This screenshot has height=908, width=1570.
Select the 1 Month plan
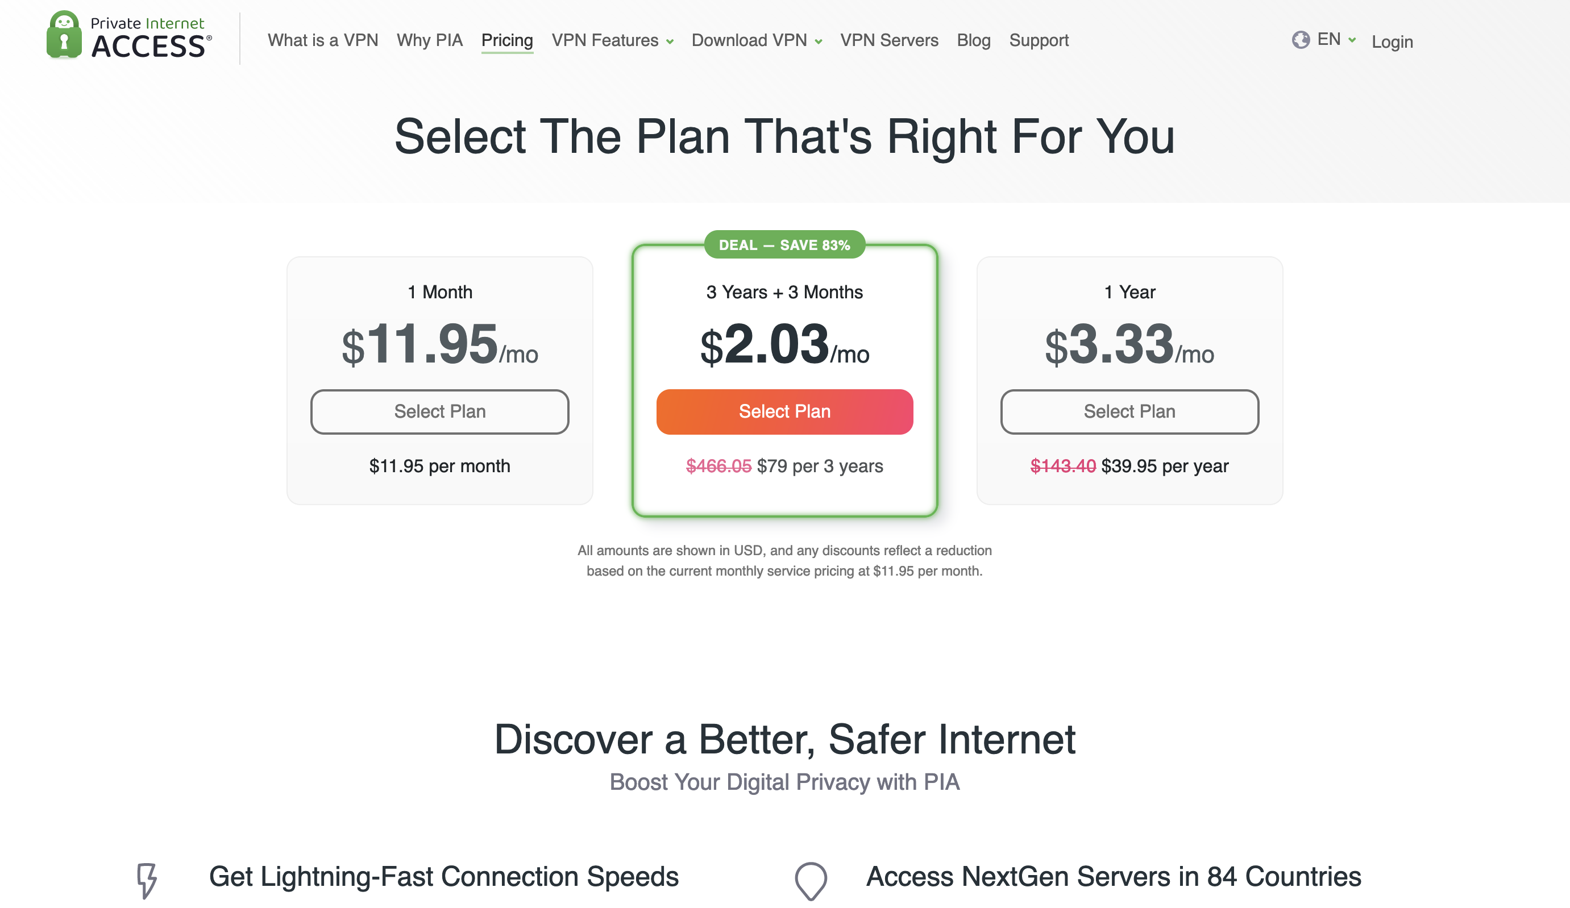pyautogui.click(x=439, y=411)
